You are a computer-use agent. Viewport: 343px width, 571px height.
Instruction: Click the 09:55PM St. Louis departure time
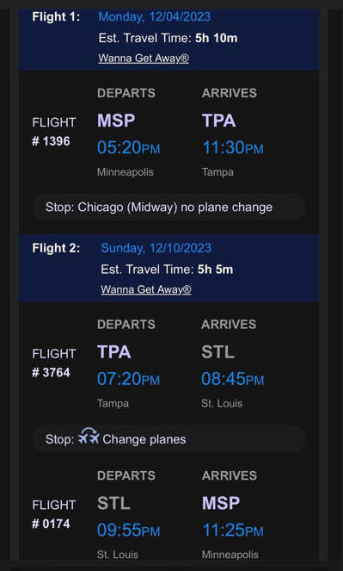click(x=129, y=531)
